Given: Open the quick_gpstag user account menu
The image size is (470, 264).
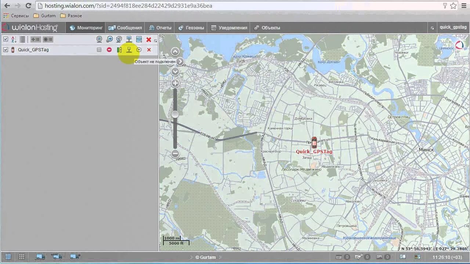Looking at the screenshot, I should tap(453, 27).
